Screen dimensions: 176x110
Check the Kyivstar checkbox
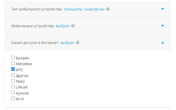click(13, 92)
